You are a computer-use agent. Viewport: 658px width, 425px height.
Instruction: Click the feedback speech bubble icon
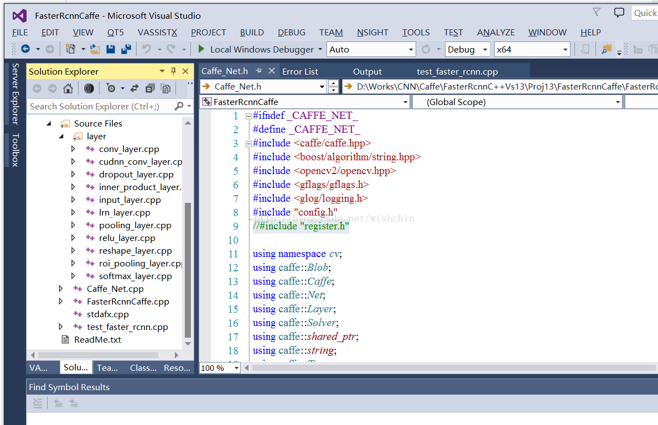[x=619, y=13]
